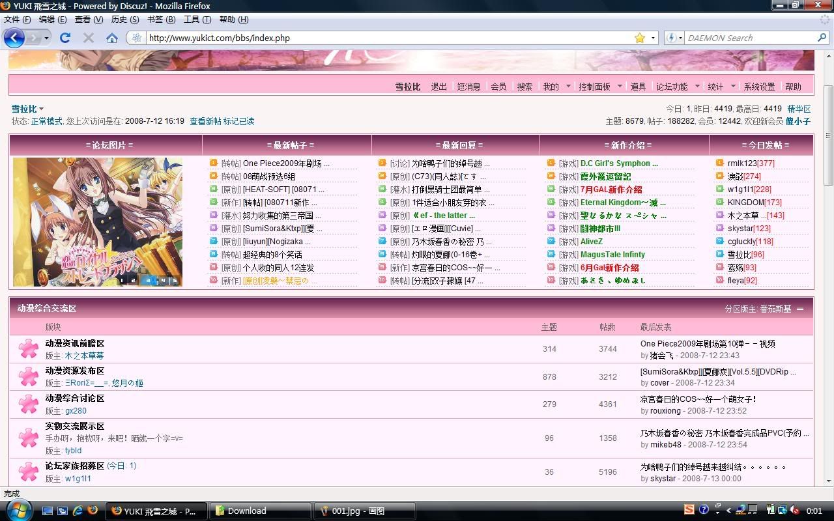This screenshot has height=521, width=834.
Task: Bookmark this page with the star icon
Action: (x=640, y=38)
